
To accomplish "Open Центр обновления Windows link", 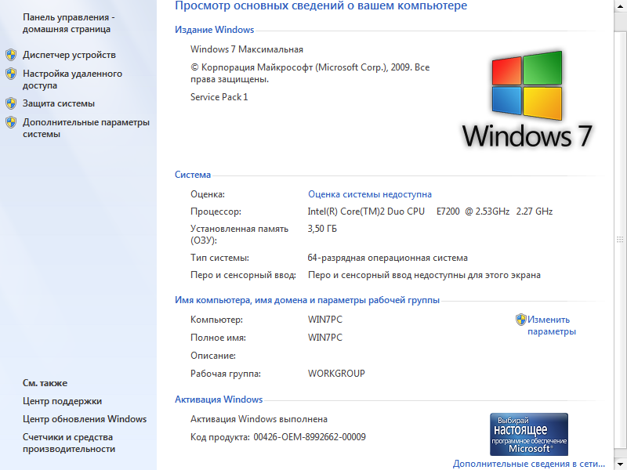I will (85, 419).
